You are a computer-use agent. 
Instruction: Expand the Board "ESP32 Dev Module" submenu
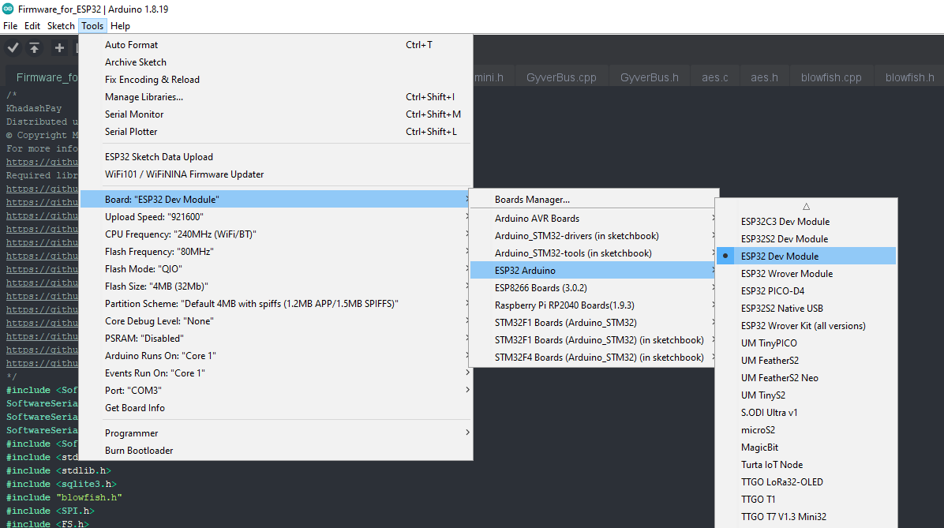tap(276, 199)
